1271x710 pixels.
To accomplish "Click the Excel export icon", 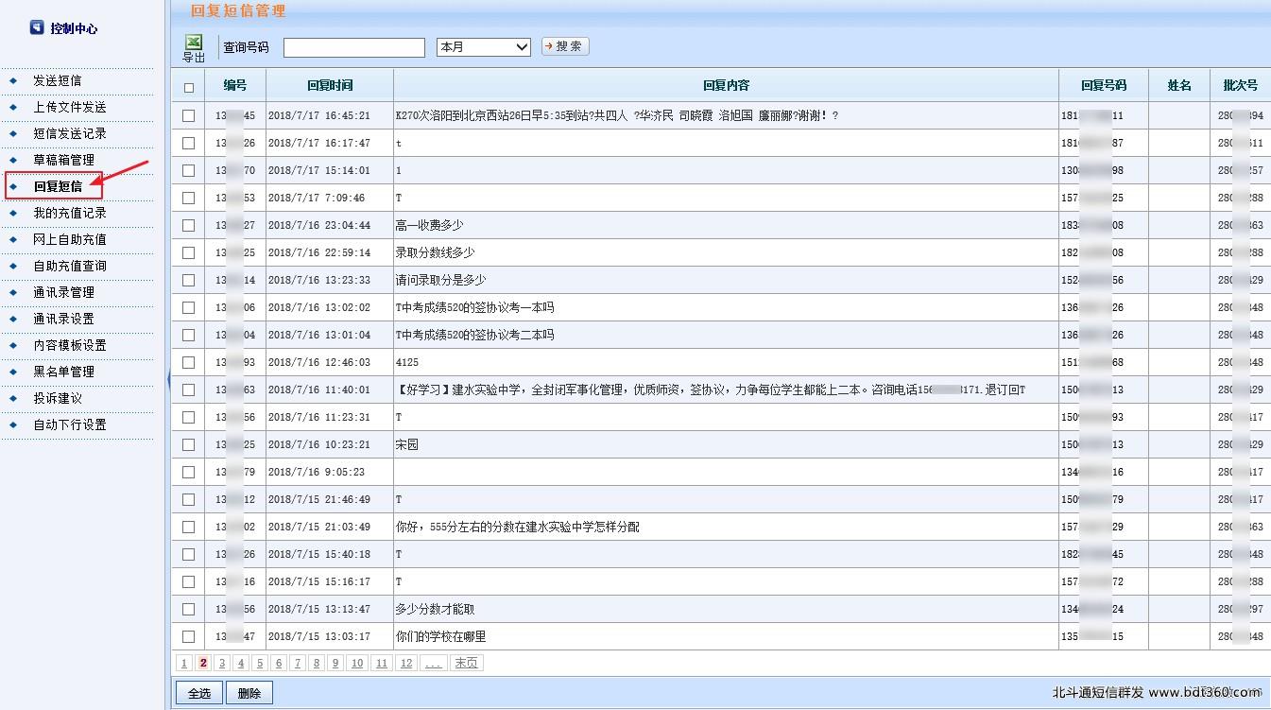I will click(194, 42).
